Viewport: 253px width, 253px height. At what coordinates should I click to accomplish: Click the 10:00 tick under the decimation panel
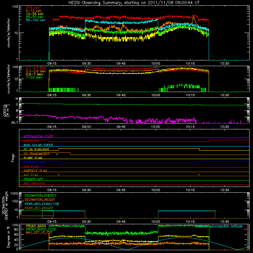(x=156, y=222)
